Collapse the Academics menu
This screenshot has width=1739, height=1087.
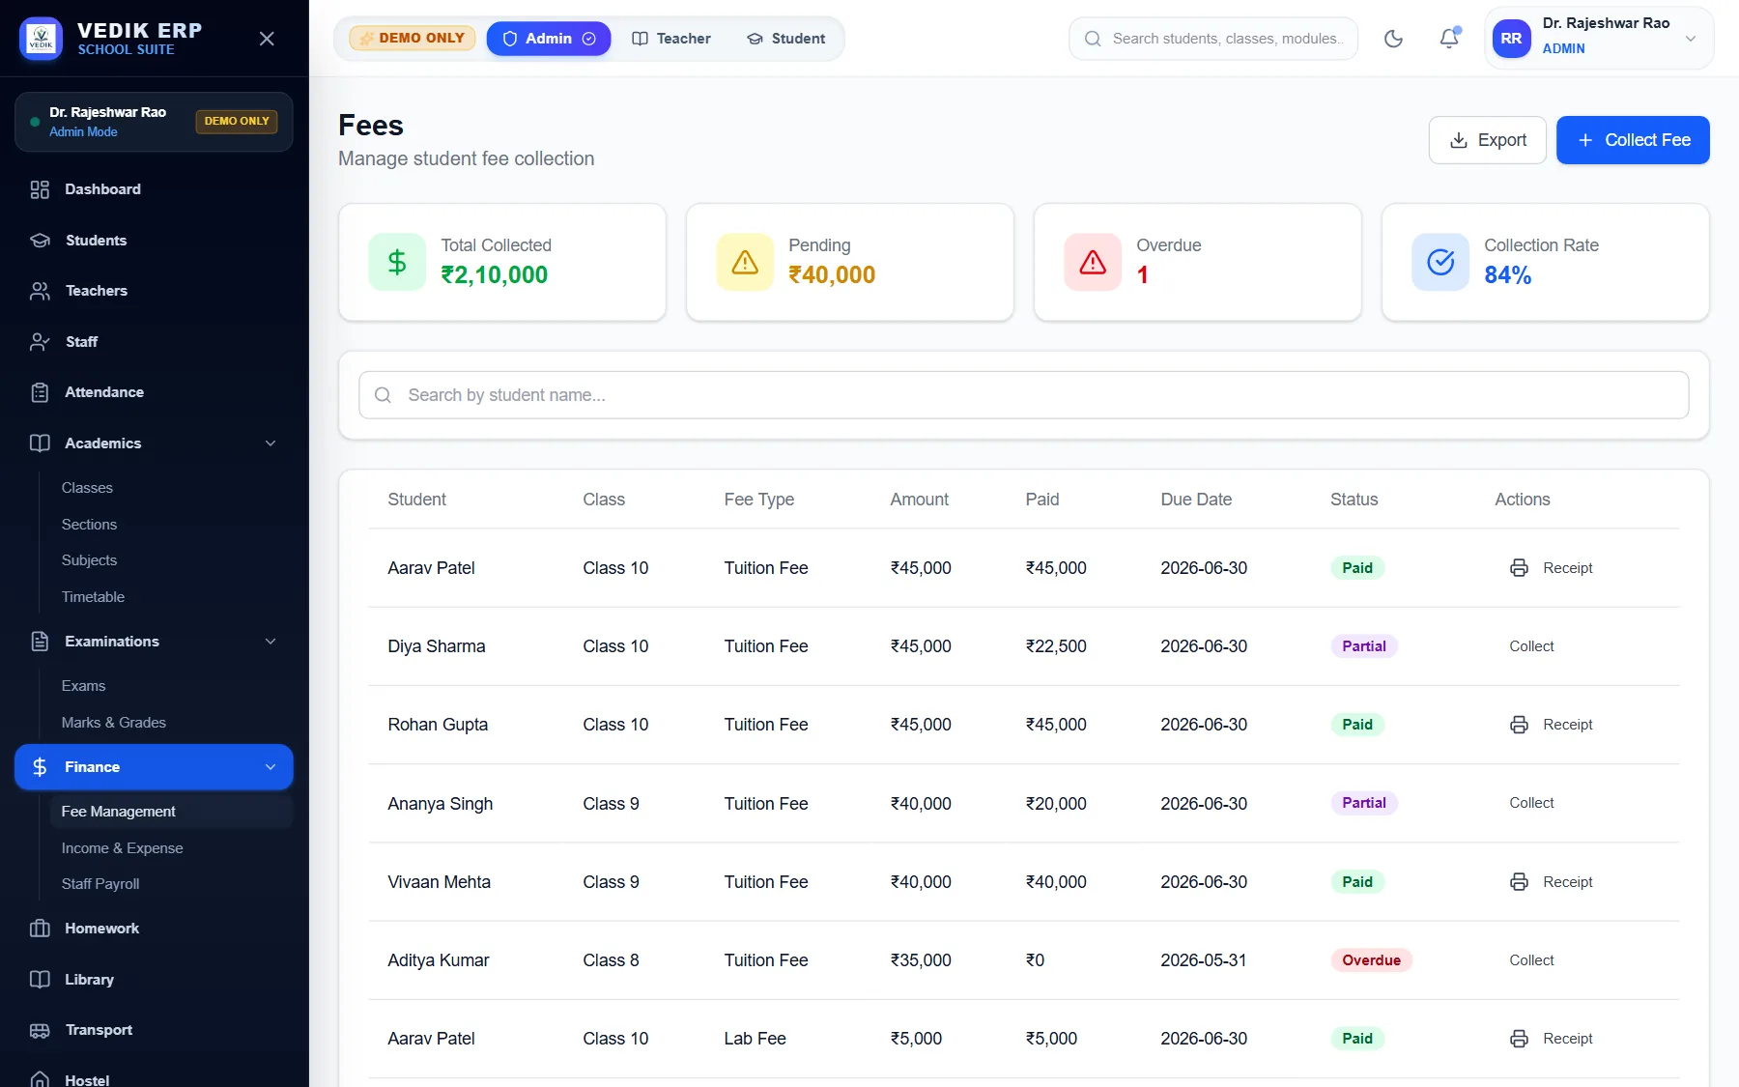(x=271, y=443)
